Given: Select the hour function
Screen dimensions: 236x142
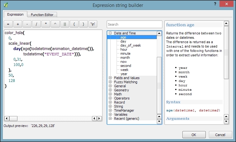Looking at the screenshot, I should tap(124, 49).
